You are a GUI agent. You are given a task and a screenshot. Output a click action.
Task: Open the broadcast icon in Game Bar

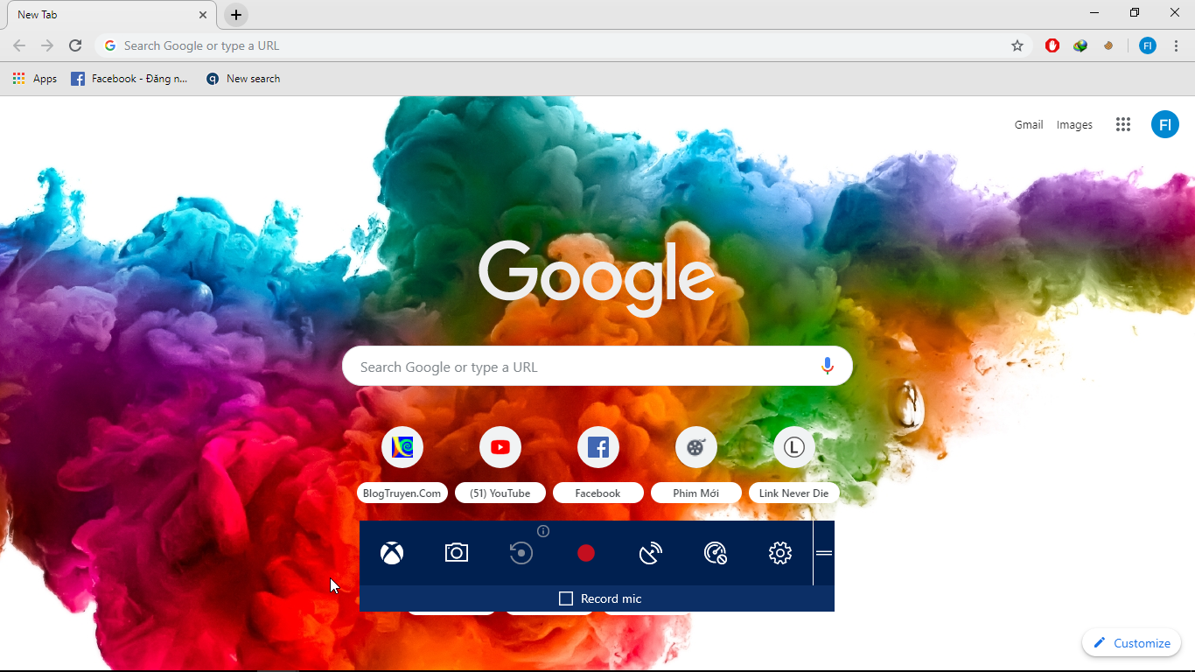pyautogui.click(x=650, y=553)
